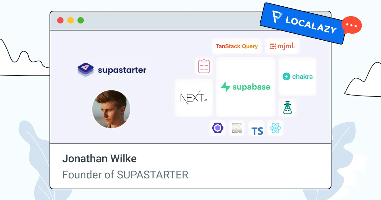Click the TanStack Query logo tile
This screenshot has height=200, width=381.
(x=237, y=46)
